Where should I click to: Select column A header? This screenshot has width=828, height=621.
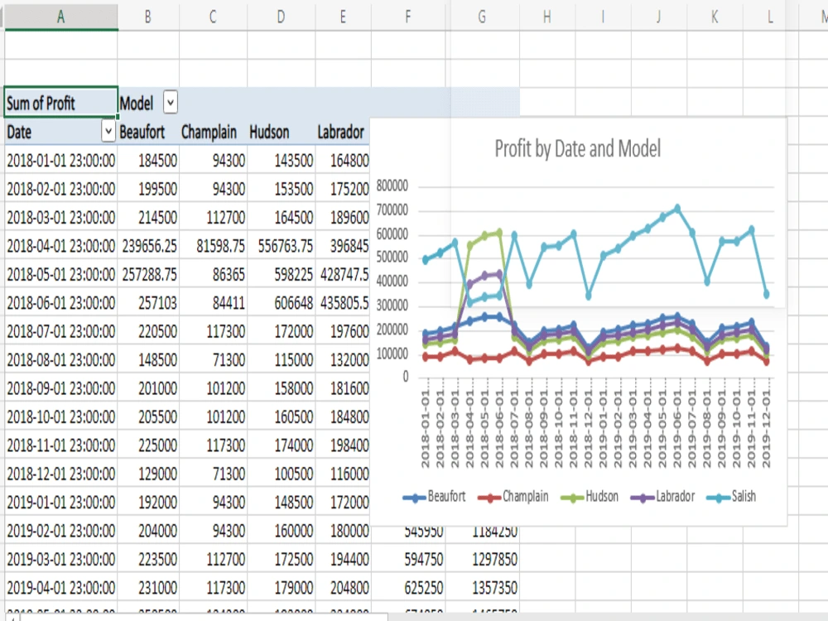60,14
